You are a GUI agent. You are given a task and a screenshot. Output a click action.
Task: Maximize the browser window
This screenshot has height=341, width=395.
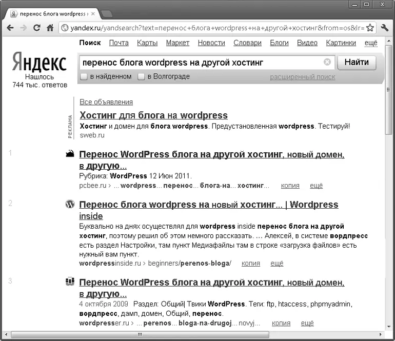[x=367, y=5]
